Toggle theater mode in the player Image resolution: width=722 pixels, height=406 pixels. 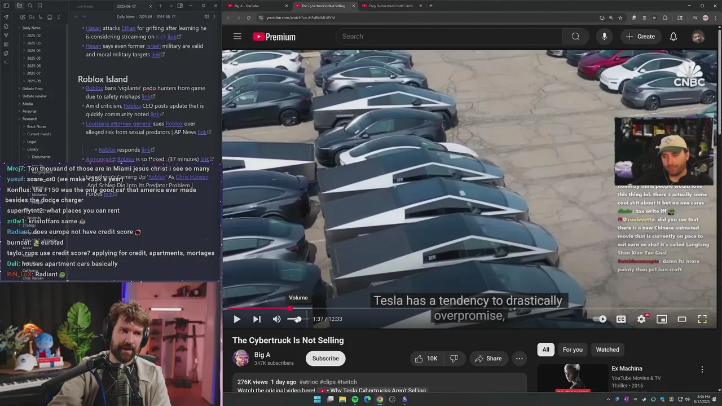[x=682, y=319]
